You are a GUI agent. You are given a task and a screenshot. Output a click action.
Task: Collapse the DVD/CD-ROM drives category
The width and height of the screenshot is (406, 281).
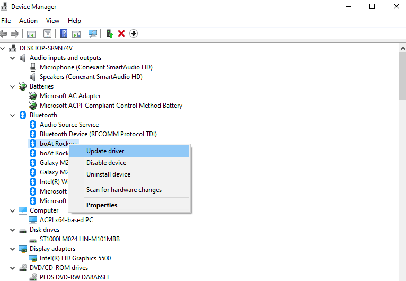pos(12,268)
